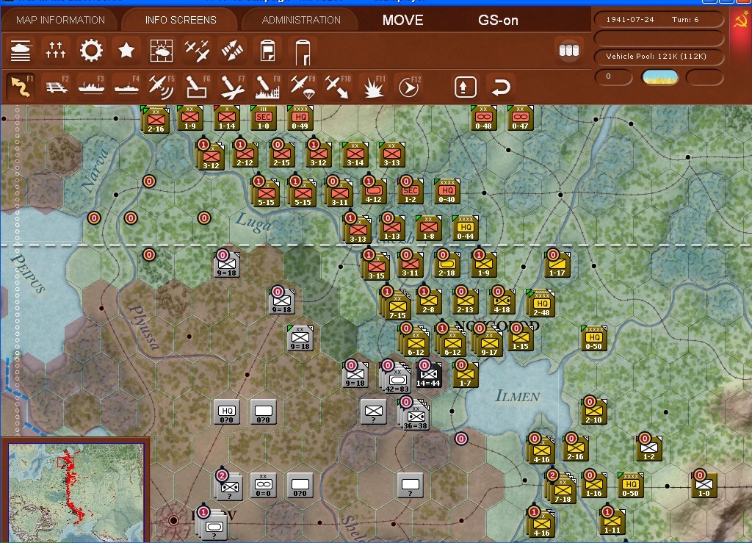This screenshot has width=752, height=543.
Task: Switch to ADMINISTRATION tab
Action: (301, 20)
